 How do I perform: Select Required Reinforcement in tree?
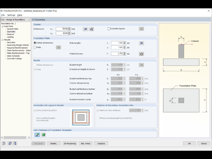point(17,48)
